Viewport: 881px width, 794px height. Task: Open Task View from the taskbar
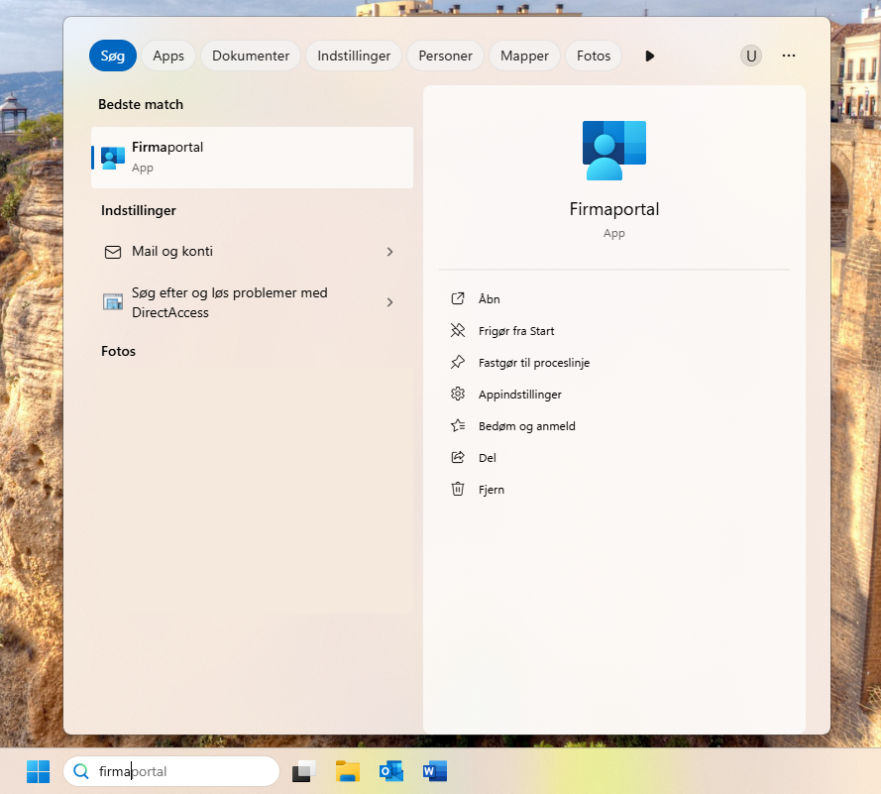click(303, 771)
